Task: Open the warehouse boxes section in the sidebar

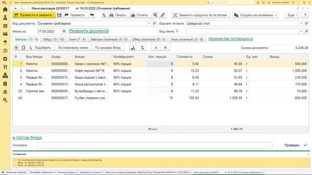Action: [x=5, y=75]
